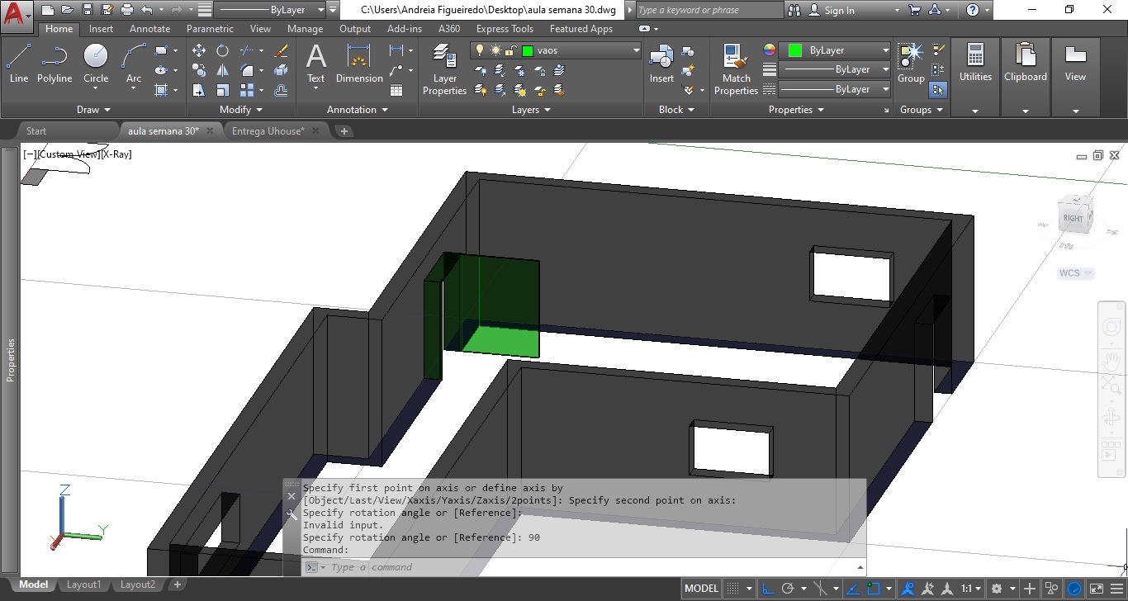Toggle 2D object snap in status bar
Screen dimensions: 1128x601
coord(873,589)
